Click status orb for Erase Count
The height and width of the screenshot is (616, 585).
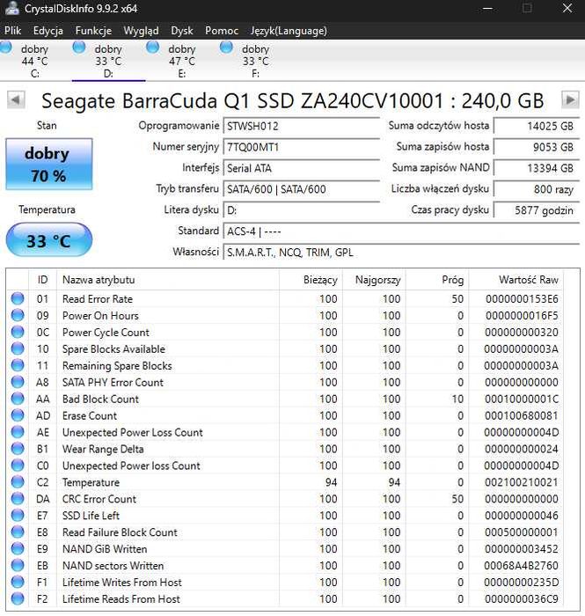18,415
